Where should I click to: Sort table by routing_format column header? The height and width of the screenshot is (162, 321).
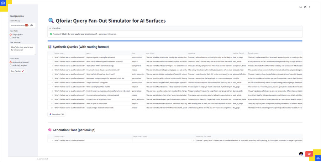coord(239,53)
